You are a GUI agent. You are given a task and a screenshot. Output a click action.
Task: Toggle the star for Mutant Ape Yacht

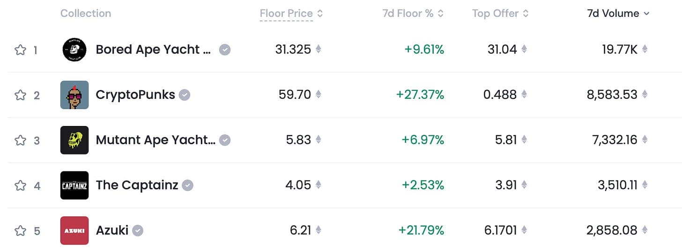point(20,140)
